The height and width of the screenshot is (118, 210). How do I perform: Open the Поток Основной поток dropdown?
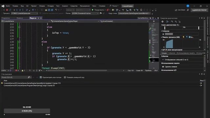tap(85, 13)
